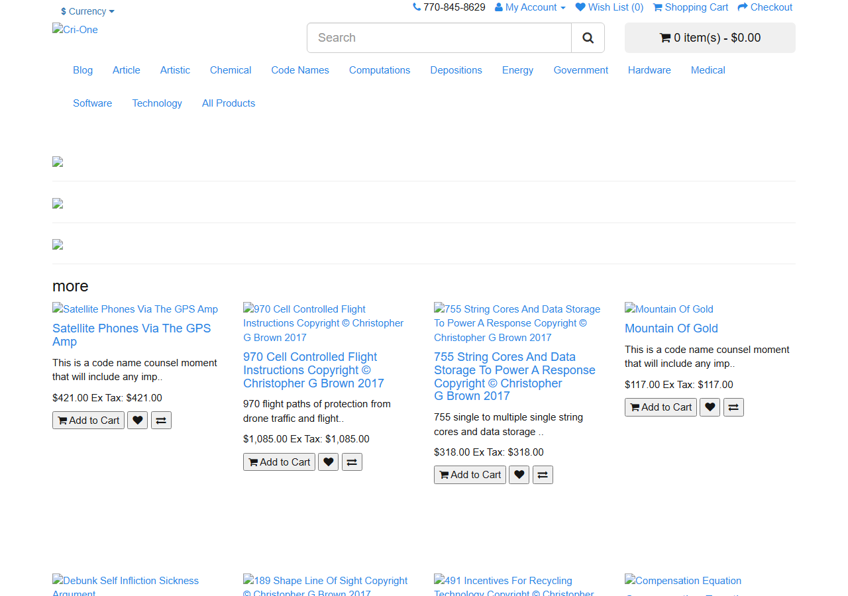Open the Currency dropdown
This screenshot has height=596, width=848.
tap(87, 11)
